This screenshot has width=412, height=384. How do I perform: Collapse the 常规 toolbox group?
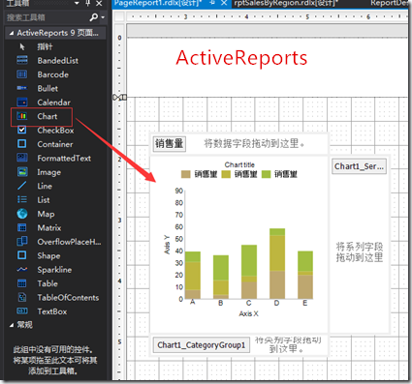click(x=12, y=325)
